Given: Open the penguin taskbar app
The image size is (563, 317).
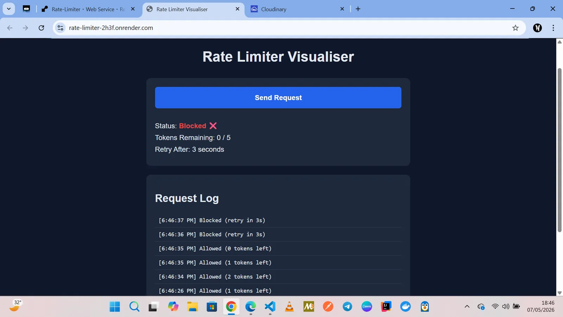Looking at the screenshot, I should 425,307.
